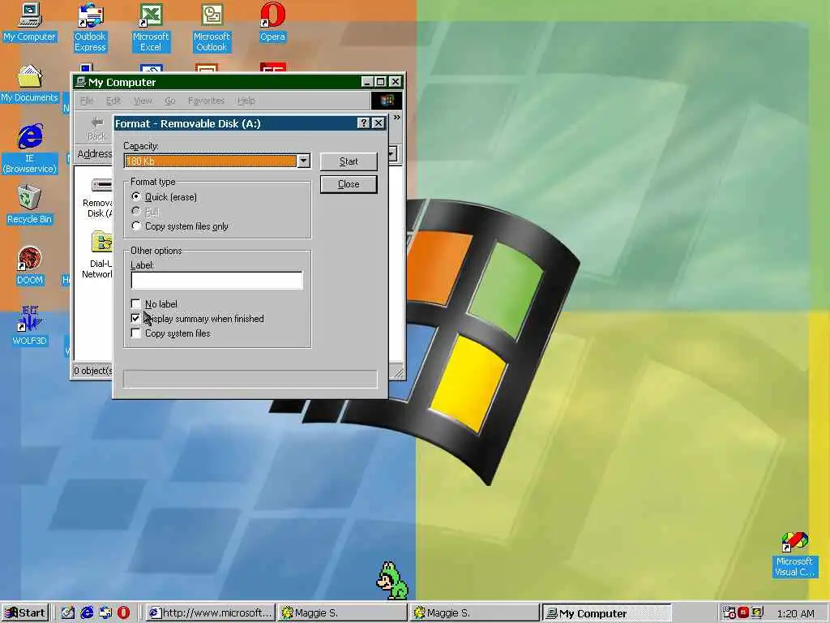Click the Close button under Start
Screen dimensions: 830x623
[349, 184]
